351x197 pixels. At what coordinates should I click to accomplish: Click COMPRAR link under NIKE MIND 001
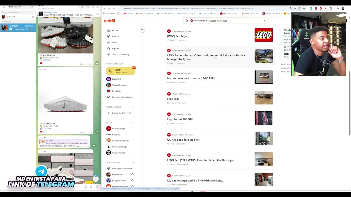[x=47, y=128]
